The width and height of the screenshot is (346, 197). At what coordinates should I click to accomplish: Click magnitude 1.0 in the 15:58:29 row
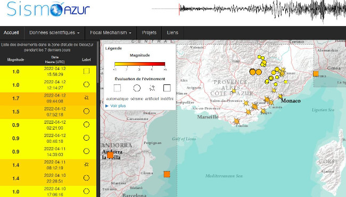click(15, 72)
